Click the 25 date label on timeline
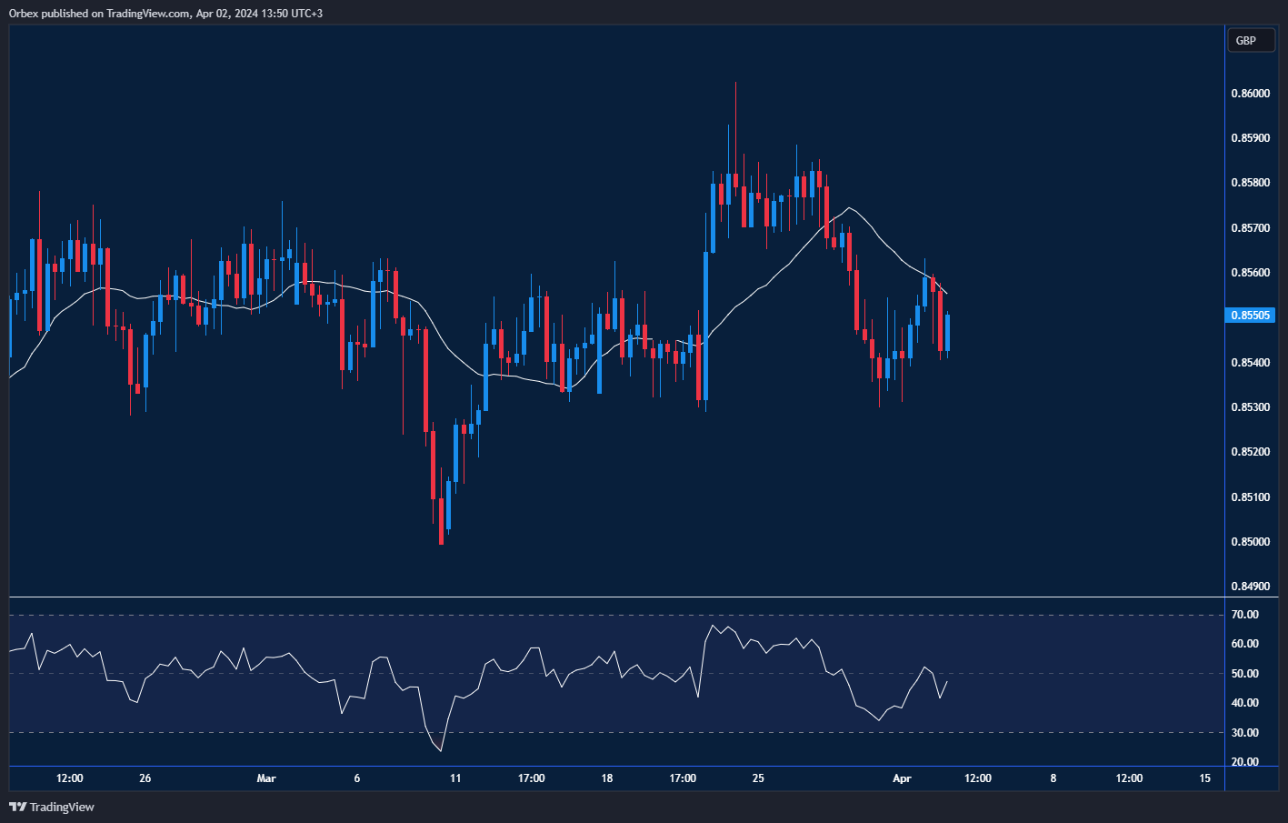Viewport: 1288px width, 823px height. [758, 778]
